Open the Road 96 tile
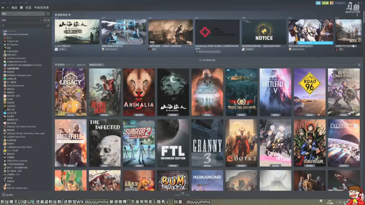This screenshot has height=205, width=365. (x=310, y=92)
